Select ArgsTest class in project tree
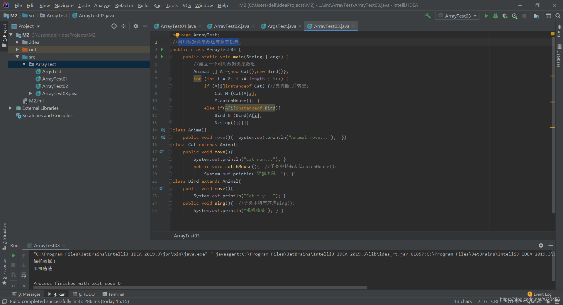 pyautogui.click(x=52, y=71)
